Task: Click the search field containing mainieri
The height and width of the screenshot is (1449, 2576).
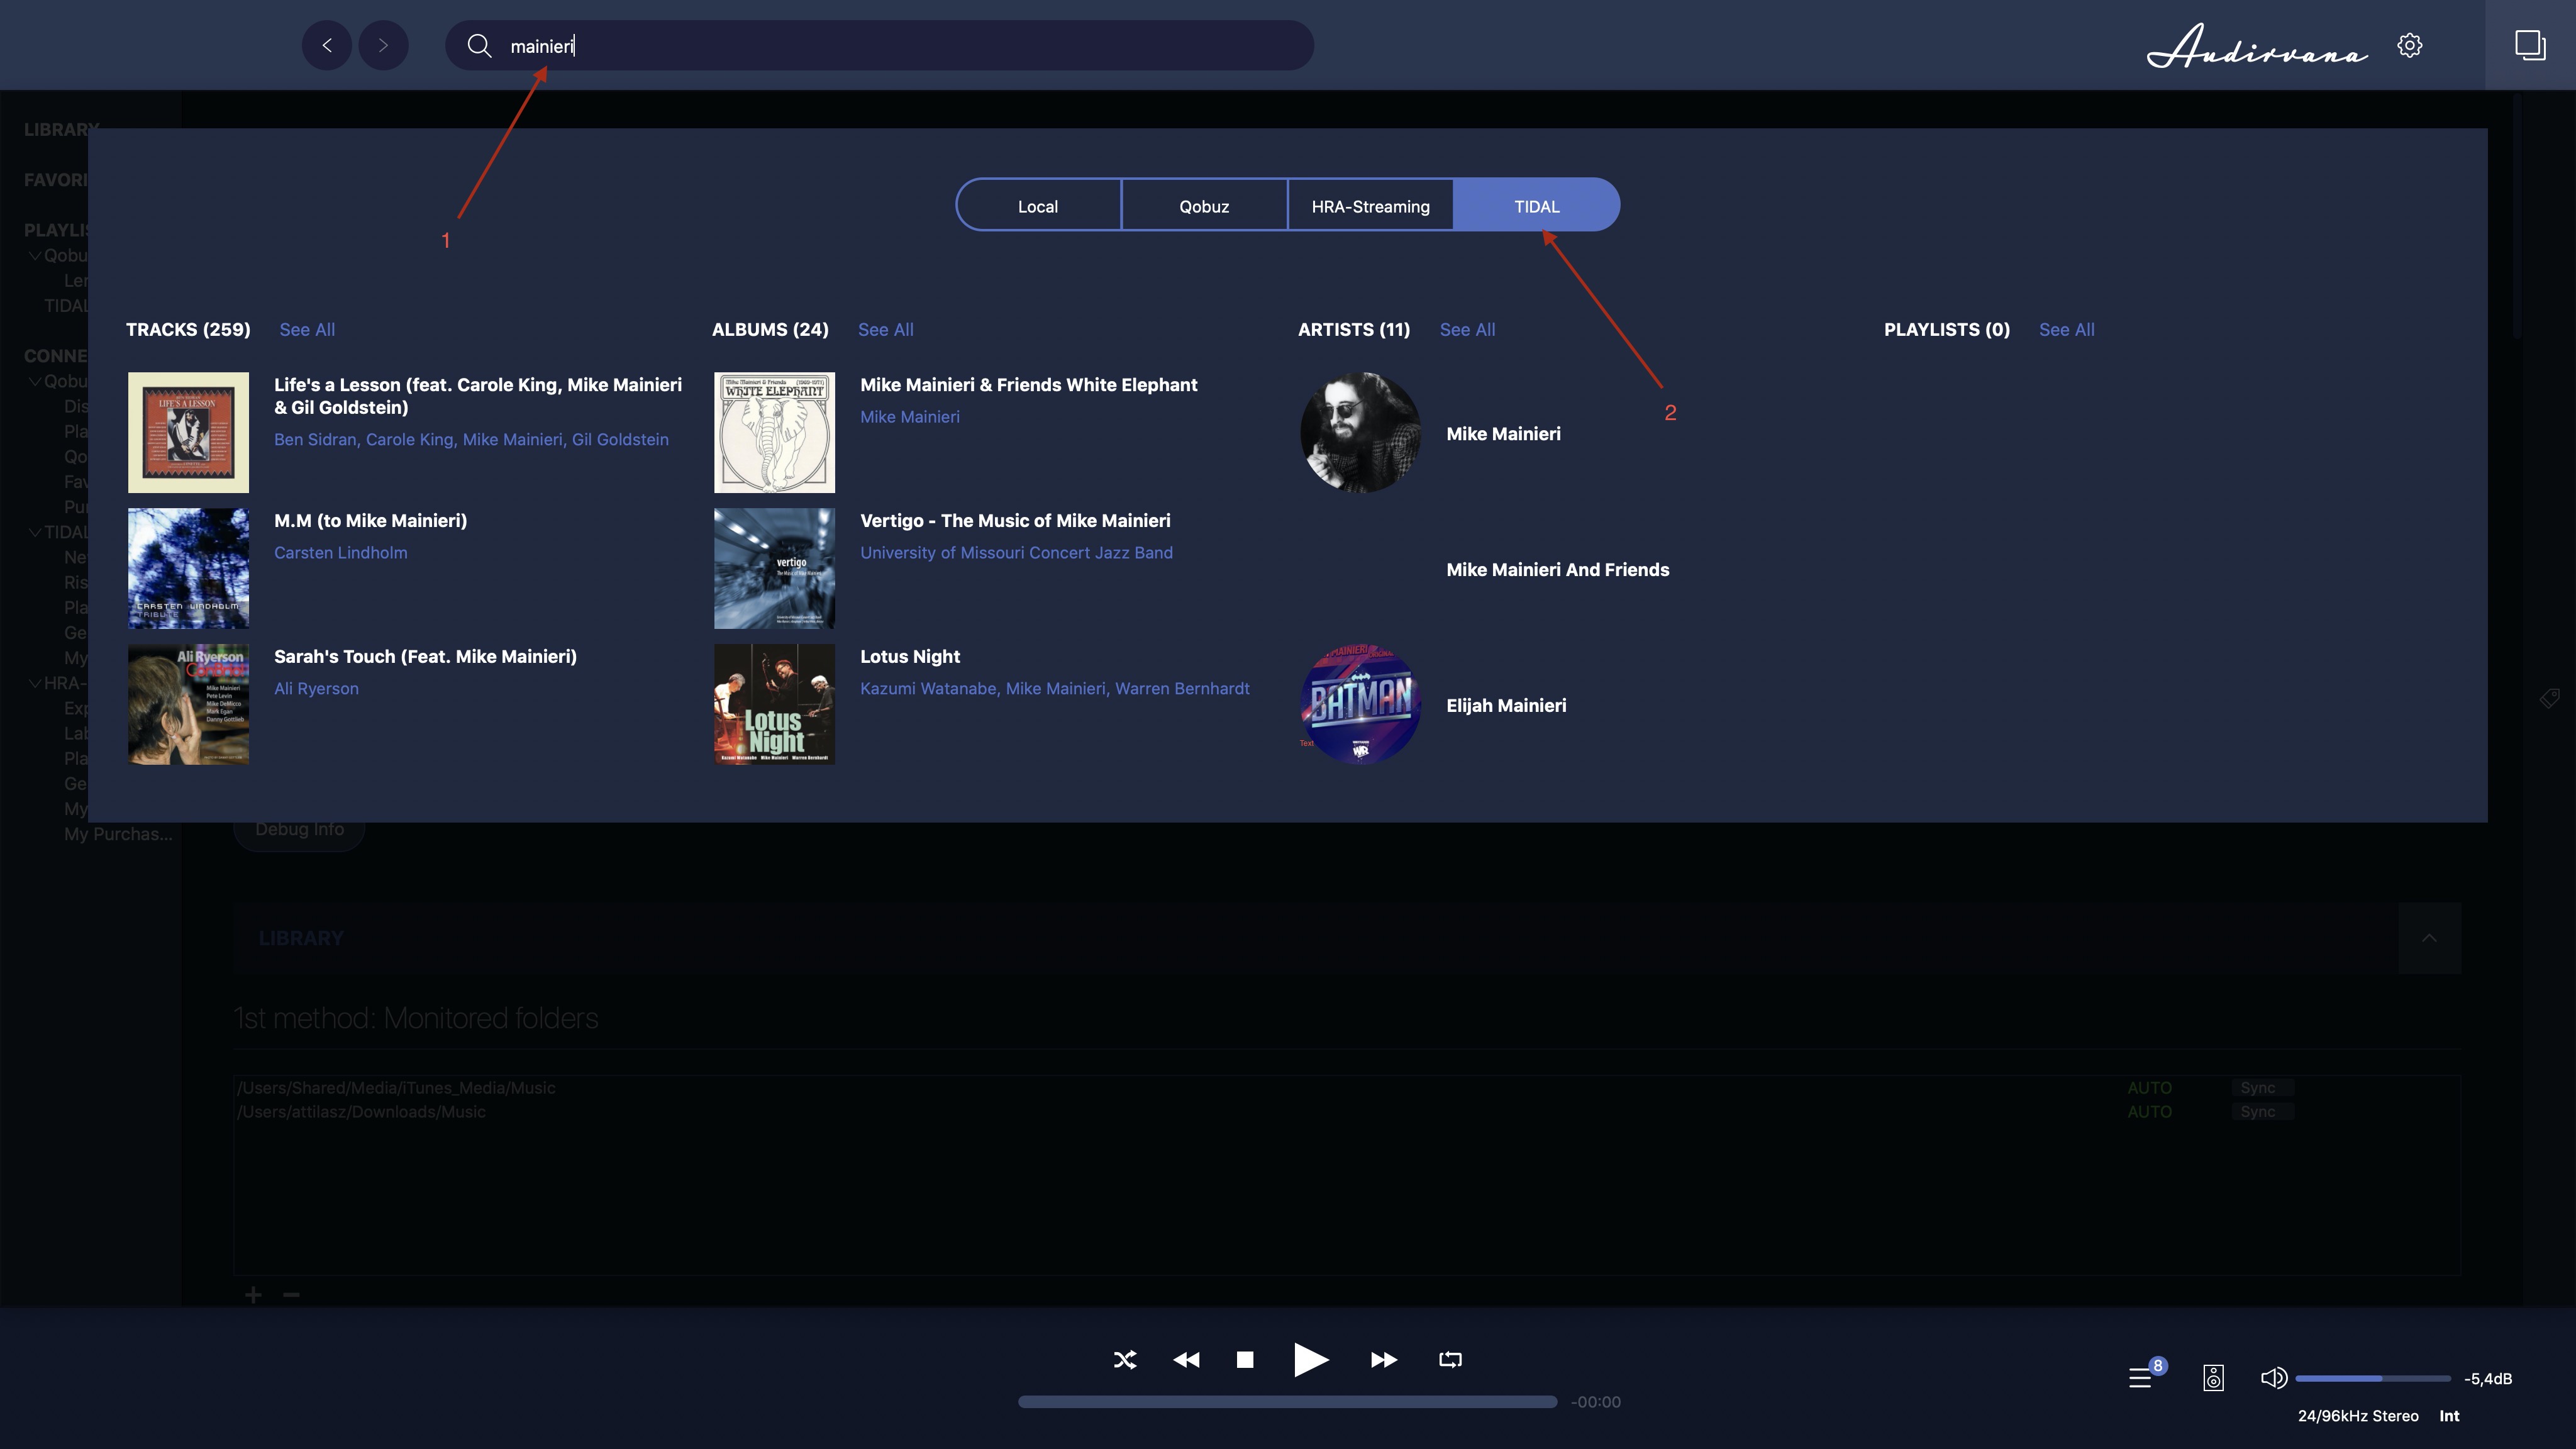Action: click(x=879, y=46)
